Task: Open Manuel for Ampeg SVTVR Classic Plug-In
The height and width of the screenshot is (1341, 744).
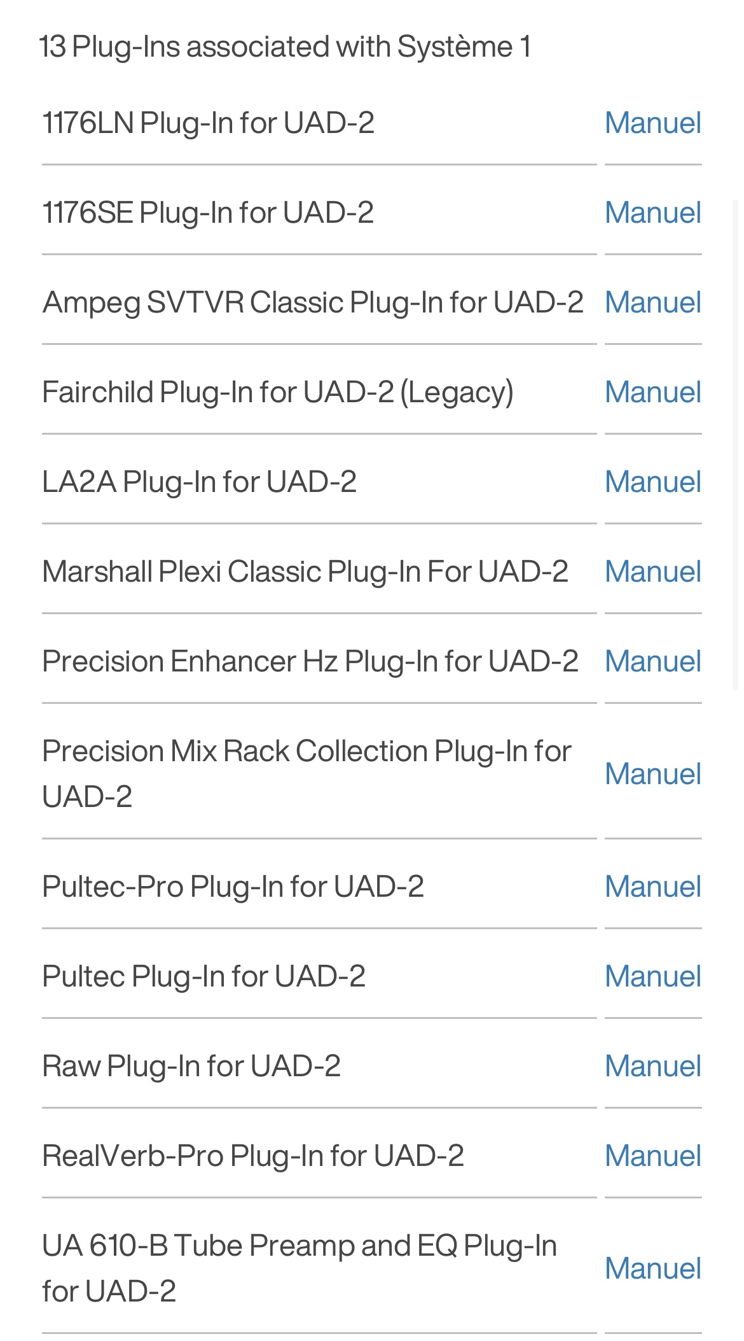Action: point(653,302)
